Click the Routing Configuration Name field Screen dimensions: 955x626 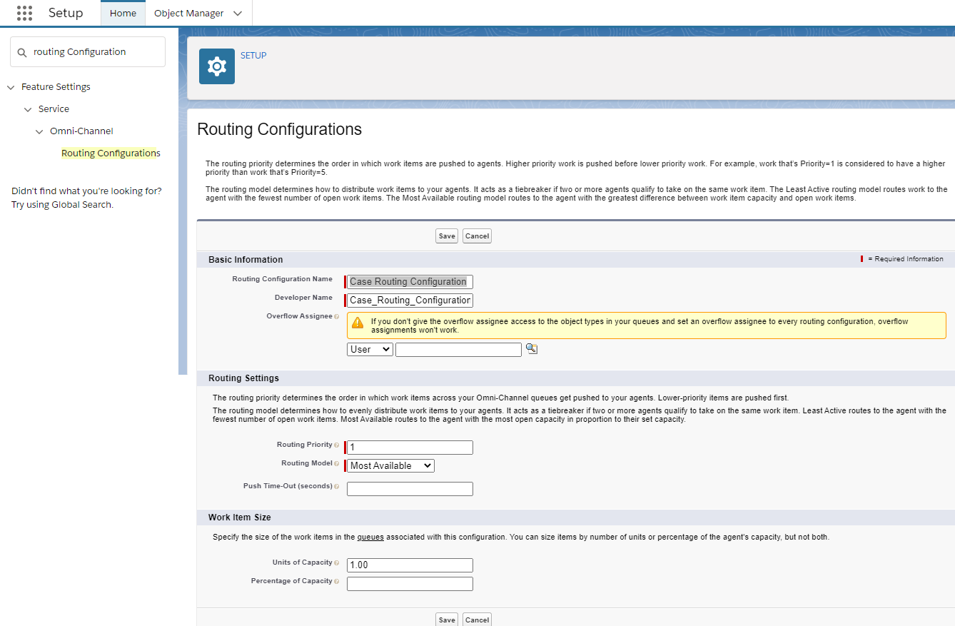(408, 281)
